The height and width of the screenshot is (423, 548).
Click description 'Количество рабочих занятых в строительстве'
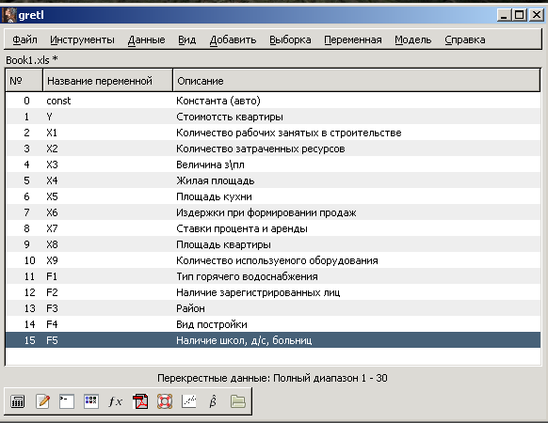(289, 133)
